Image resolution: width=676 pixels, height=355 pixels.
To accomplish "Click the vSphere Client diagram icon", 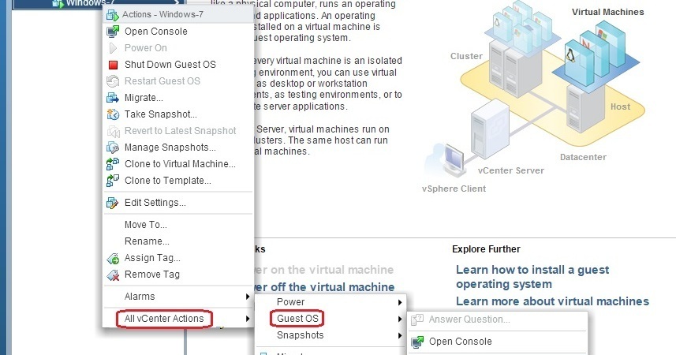I will coord(446,160).
